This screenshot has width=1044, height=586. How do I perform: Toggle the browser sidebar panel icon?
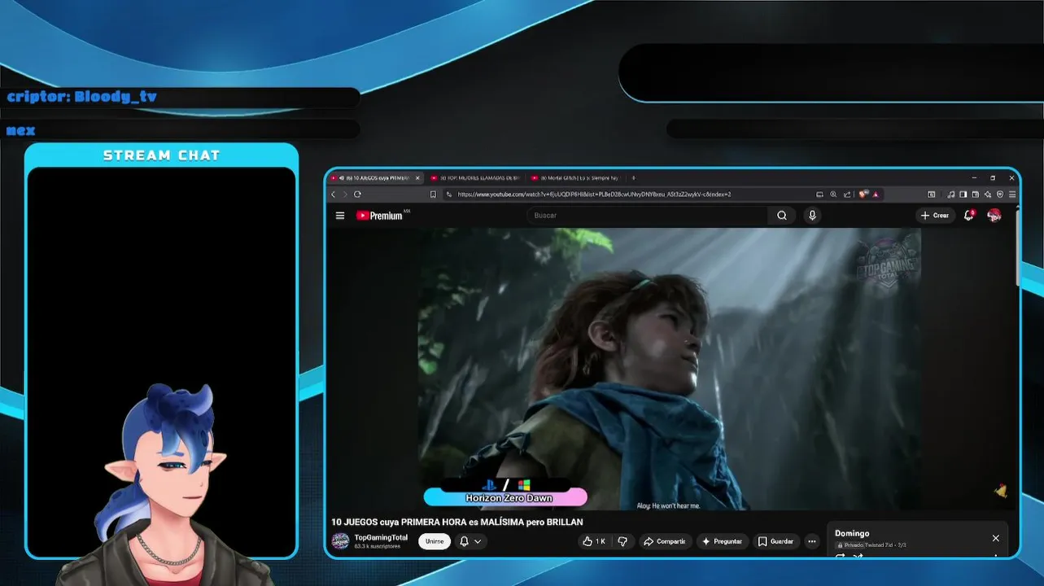click(x=963, y=195)
